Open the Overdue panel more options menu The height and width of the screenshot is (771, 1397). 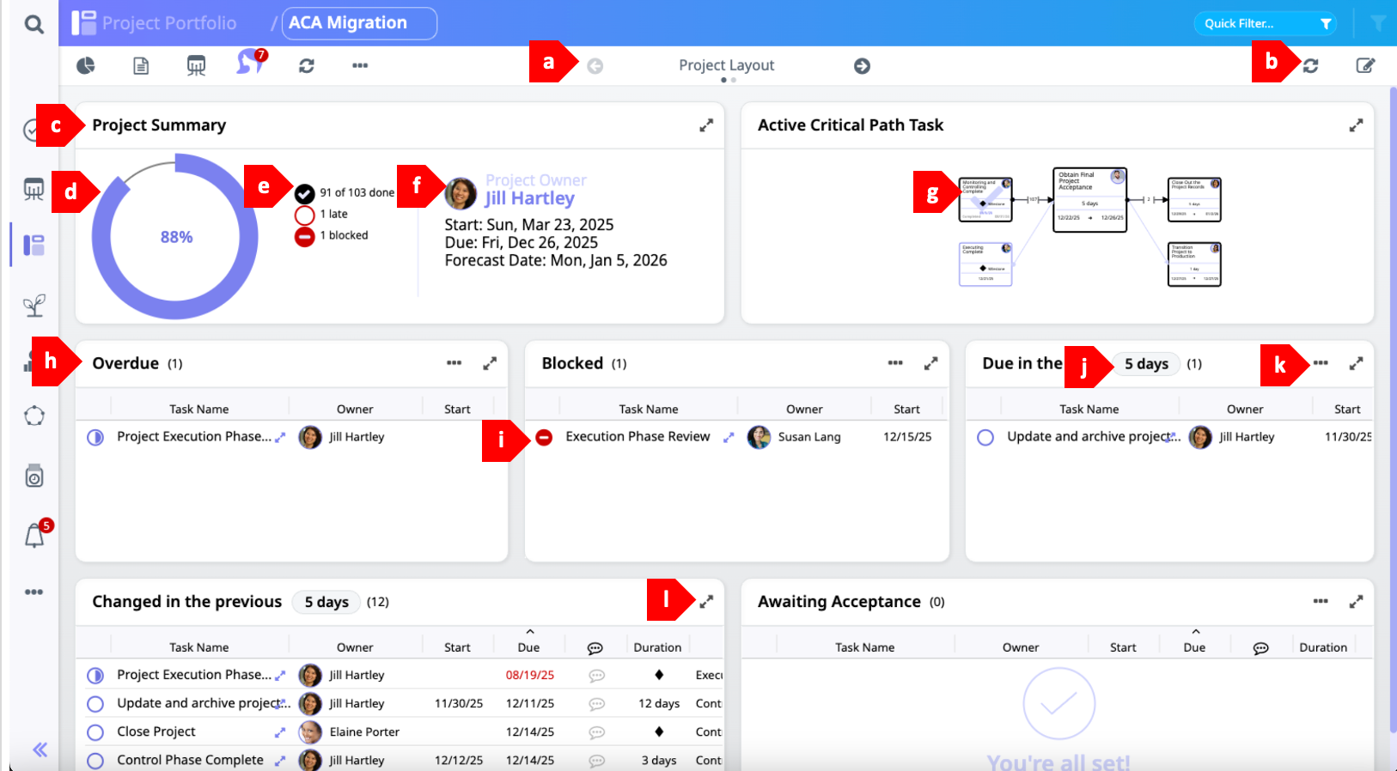tap(454, 363)
